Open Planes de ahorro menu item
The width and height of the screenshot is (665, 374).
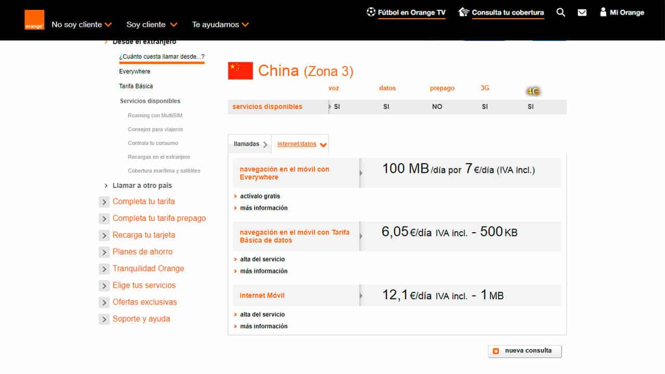click(x=142, y=251)
